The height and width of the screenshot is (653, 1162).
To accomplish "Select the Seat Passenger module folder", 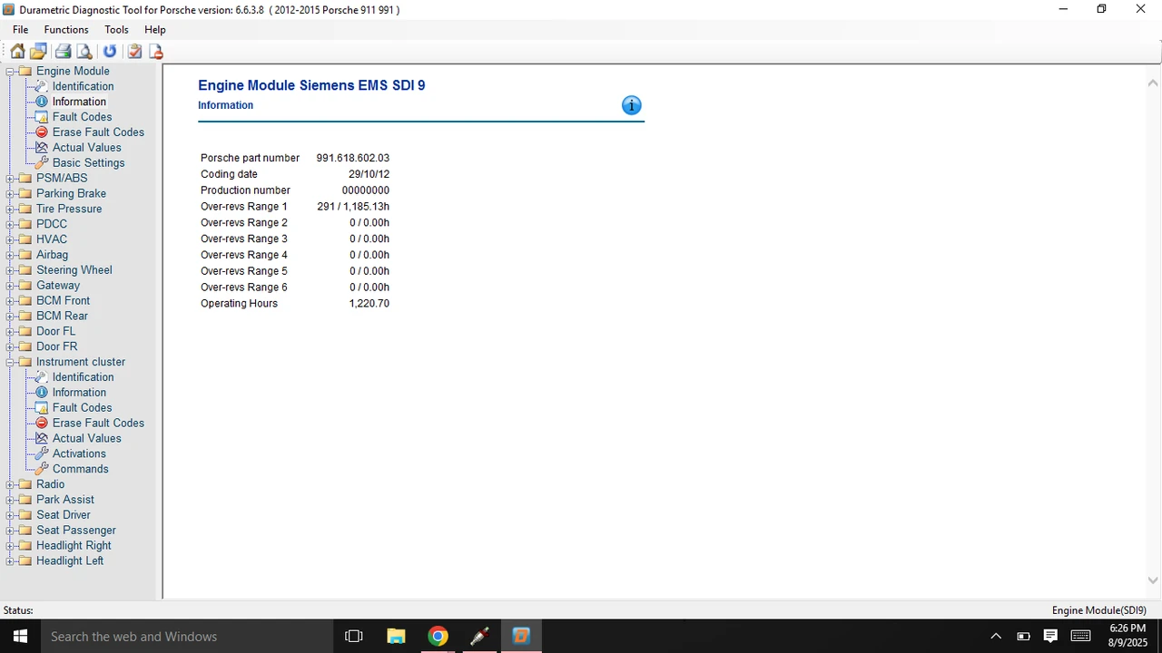I will [76, 531].
